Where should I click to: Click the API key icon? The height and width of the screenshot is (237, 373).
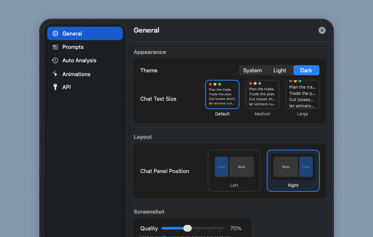(x=55, y=87)
